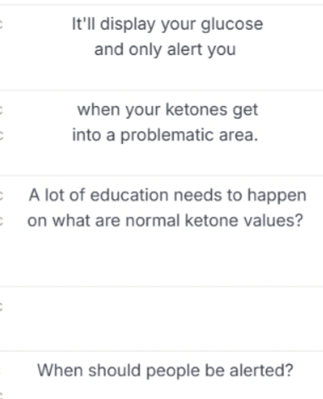Viewport: 323px width, 399px height.
Task: Click the edge marker left of "A lot of education"
Action: click(x=1, y=196)
